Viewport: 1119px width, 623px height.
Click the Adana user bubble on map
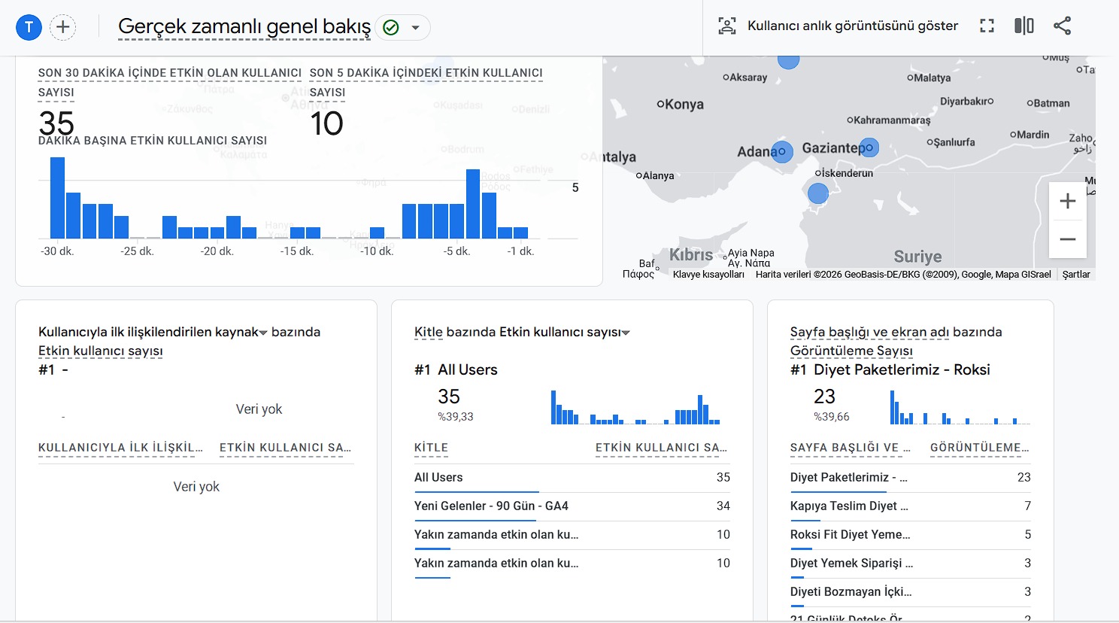[x=782, y=151]
